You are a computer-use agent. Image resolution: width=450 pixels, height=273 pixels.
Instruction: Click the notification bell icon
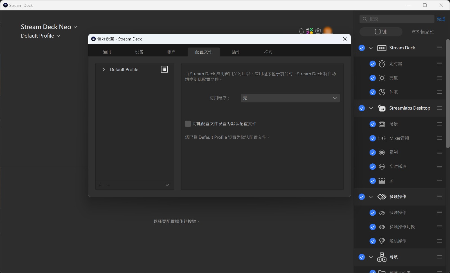301,31
